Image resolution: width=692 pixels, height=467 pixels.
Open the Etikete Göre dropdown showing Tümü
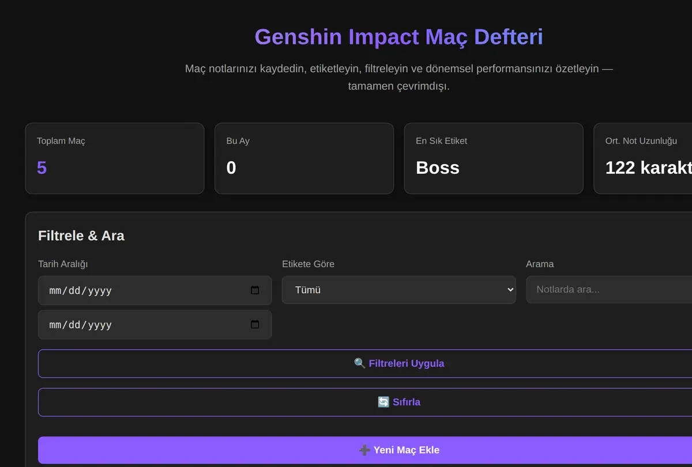coord(398,290)
